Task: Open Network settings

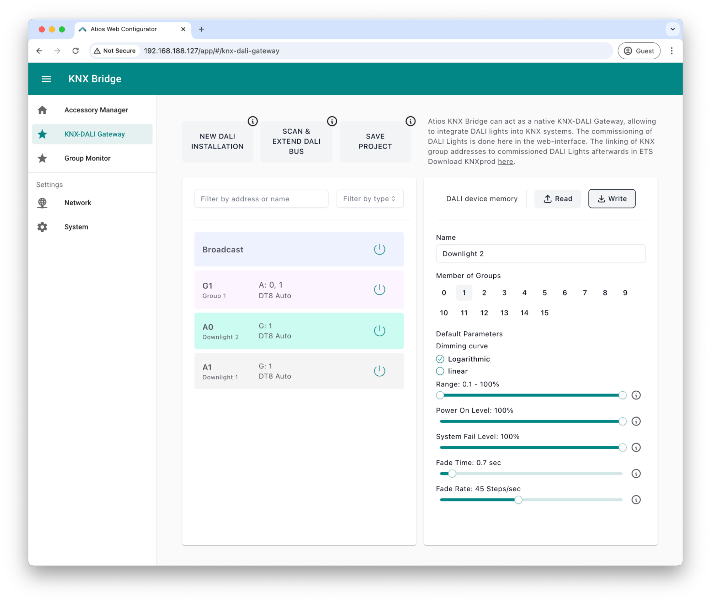Action: (92, 203)
